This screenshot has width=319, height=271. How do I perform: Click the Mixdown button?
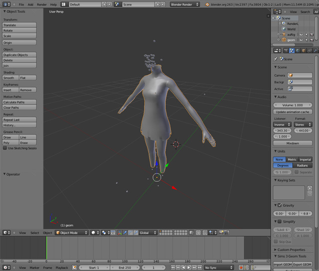tap(293, 143)
